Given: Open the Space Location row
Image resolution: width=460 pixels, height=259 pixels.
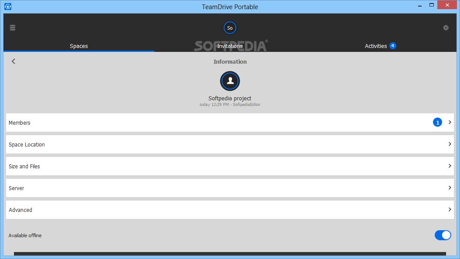Looking at the screenshot, I should 230,144.
